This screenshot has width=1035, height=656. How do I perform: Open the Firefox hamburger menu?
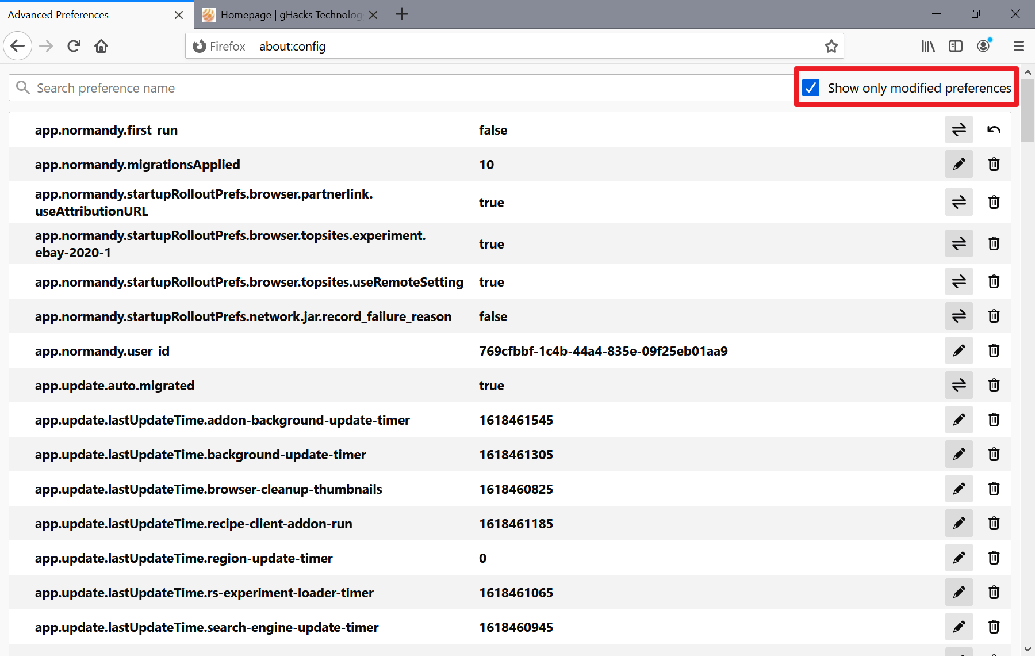pos(1019,47)
